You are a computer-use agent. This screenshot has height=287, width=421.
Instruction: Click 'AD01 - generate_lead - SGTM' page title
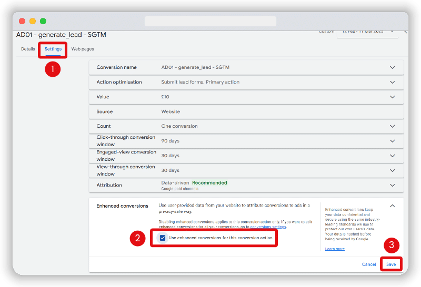(61, 35)
